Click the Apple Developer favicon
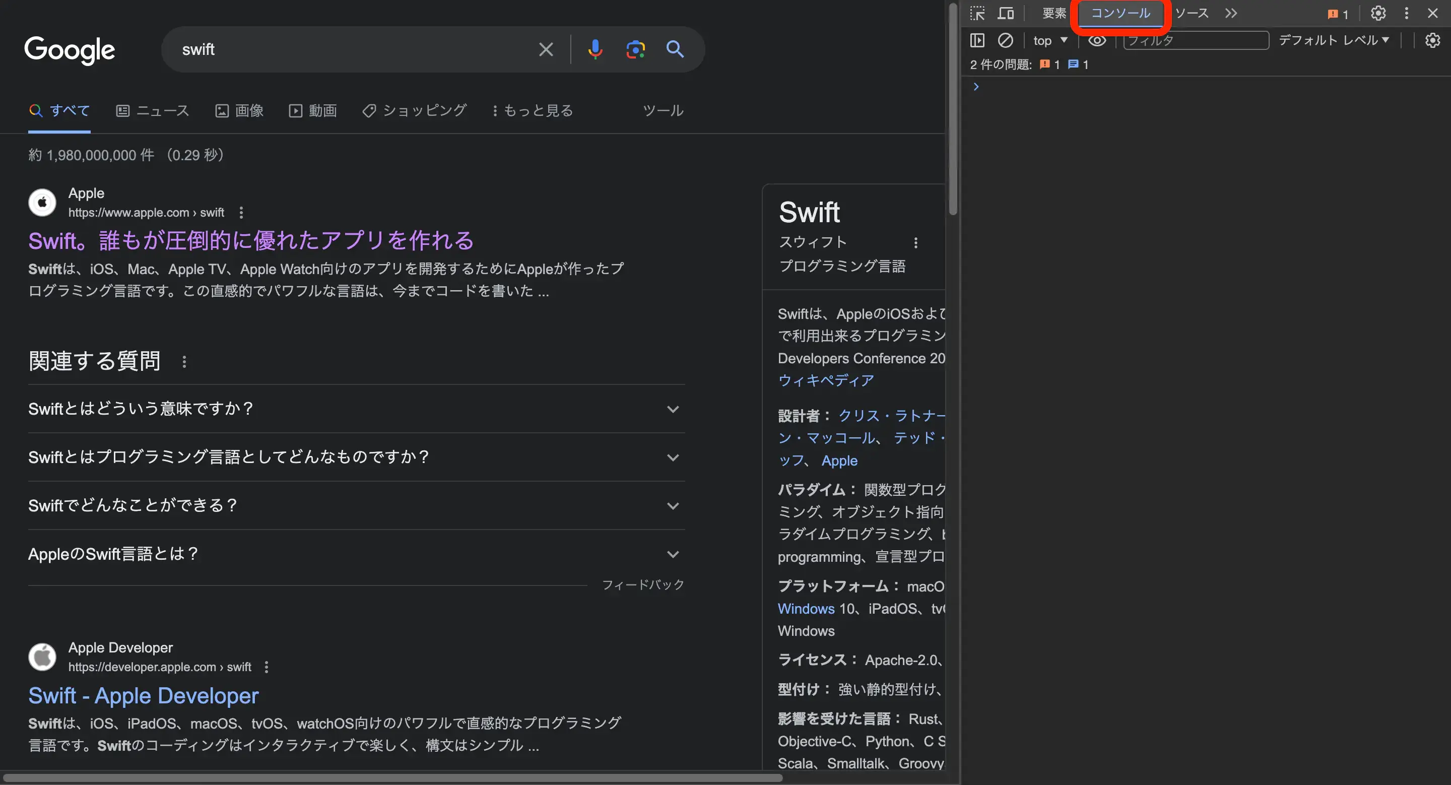Viewport: 1451px width, 785px height. (x=42, y=657)
